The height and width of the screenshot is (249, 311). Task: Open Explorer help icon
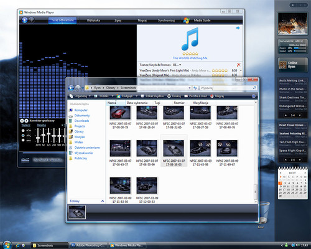tap(254, 96)
